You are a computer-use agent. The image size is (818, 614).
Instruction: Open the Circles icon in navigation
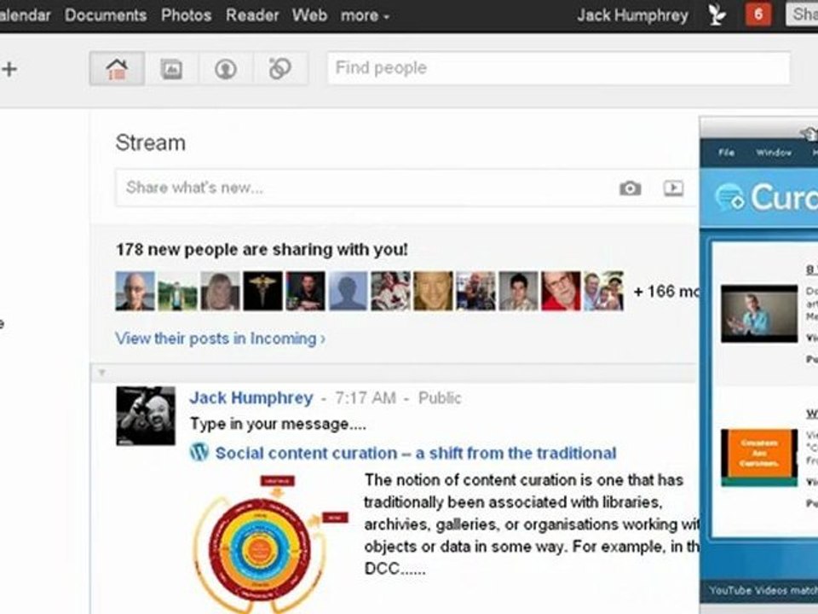[280, 68]
